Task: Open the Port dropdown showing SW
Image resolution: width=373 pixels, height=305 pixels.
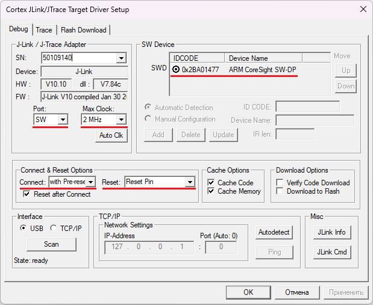Action: (x=63, y=120)
